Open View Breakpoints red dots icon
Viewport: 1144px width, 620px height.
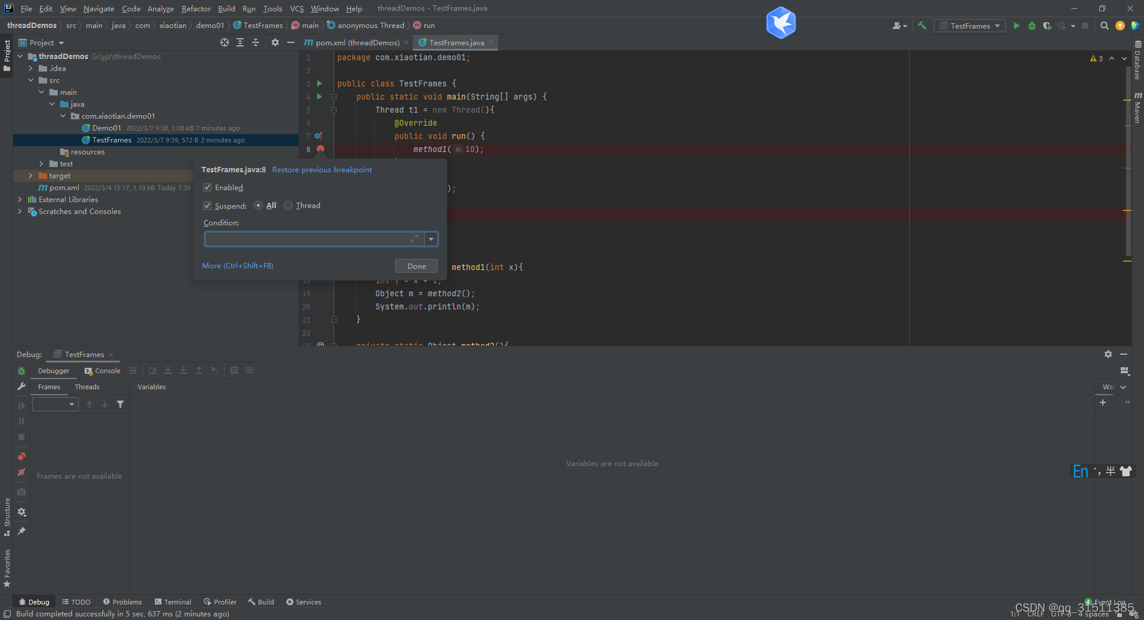[x=21, y=457]
